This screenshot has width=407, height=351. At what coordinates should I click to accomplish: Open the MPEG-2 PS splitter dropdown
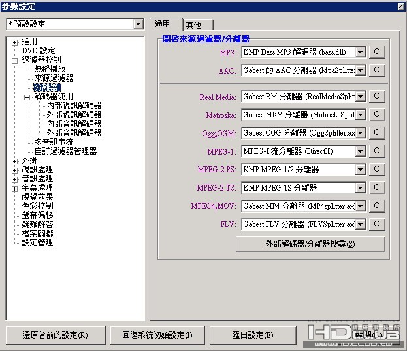click(360, 170)
